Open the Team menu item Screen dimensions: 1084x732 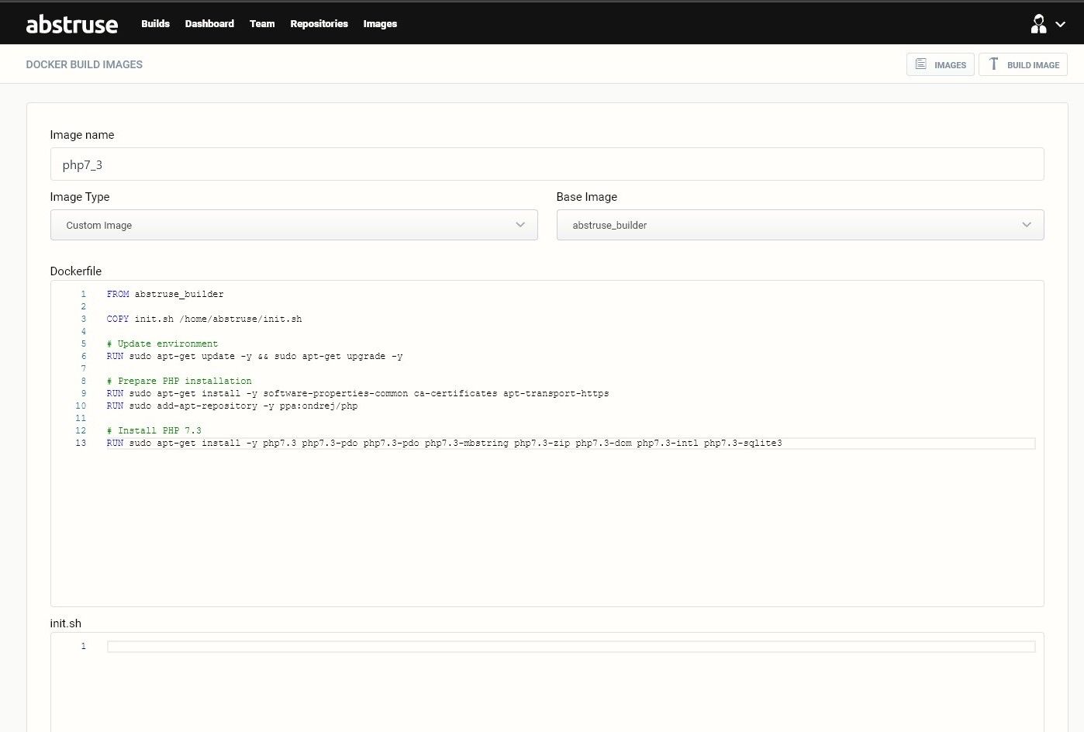pyautogui.click(x=262, y=24)
